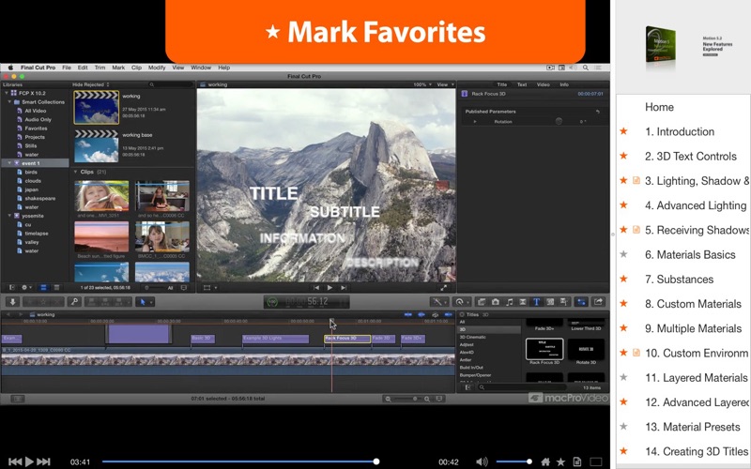Click the tutorial video progress bar

(239, 461)
